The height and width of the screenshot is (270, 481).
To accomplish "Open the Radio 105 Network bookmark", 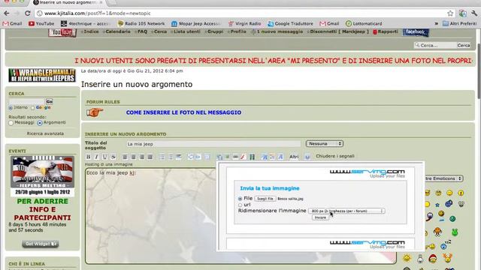I will pos(141,23).
